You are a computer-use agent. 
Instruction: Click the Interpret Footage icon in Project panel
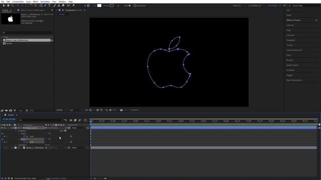tap(2, 110)
